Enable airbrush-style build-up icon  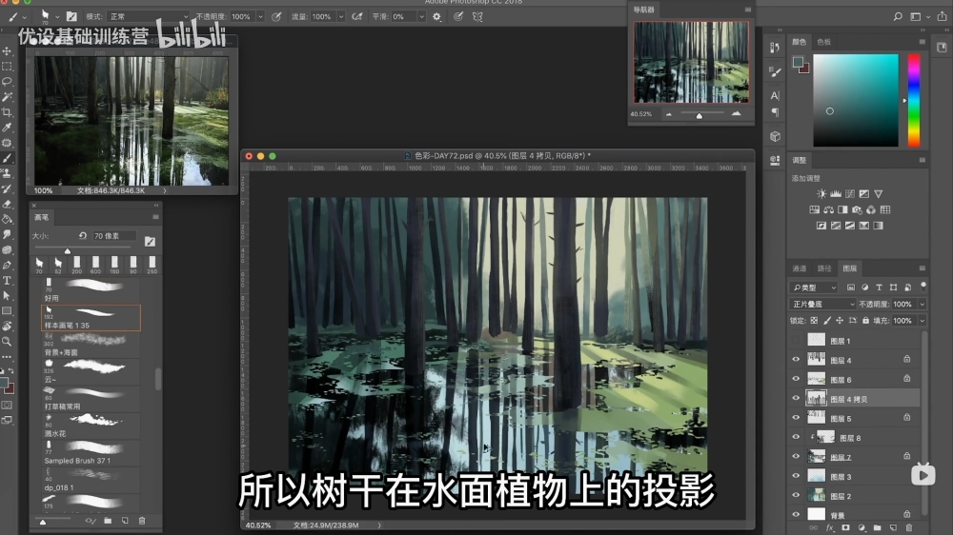click(357, 17)
